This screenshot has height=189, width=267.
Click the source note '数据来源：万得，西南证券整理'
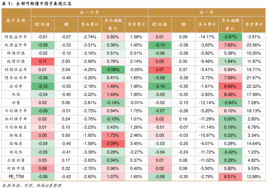pos(32,186)
